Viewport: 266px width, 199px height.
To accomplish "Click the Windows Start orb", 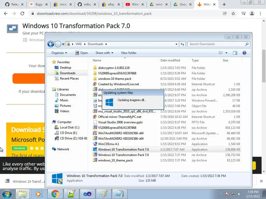I will point(7,194).
